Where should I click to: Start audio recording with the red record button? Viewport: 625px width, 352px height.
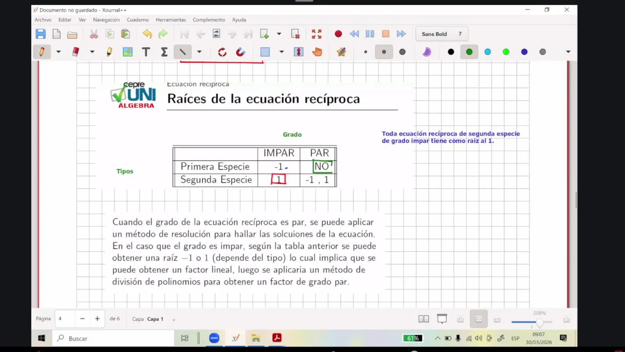(338, 34)
